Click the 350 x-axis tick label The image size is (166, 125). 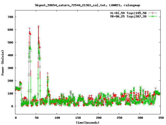tap(161, 118)
